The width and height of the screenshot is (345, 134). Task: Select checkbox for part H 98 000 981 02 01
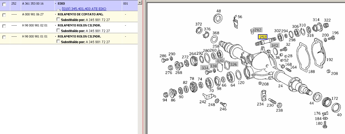4,26
